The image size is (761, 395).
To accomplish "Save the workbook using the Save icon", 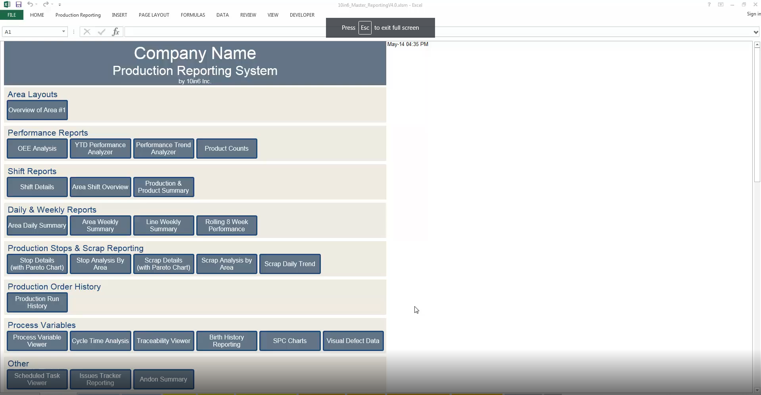I will tap(18, 4).
